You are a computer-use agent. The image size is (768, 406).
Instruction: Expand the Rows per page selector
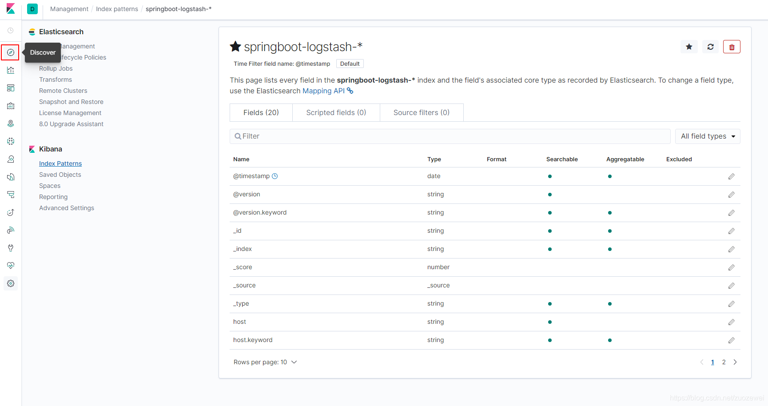pyautogui.click(x=265, y=362)
